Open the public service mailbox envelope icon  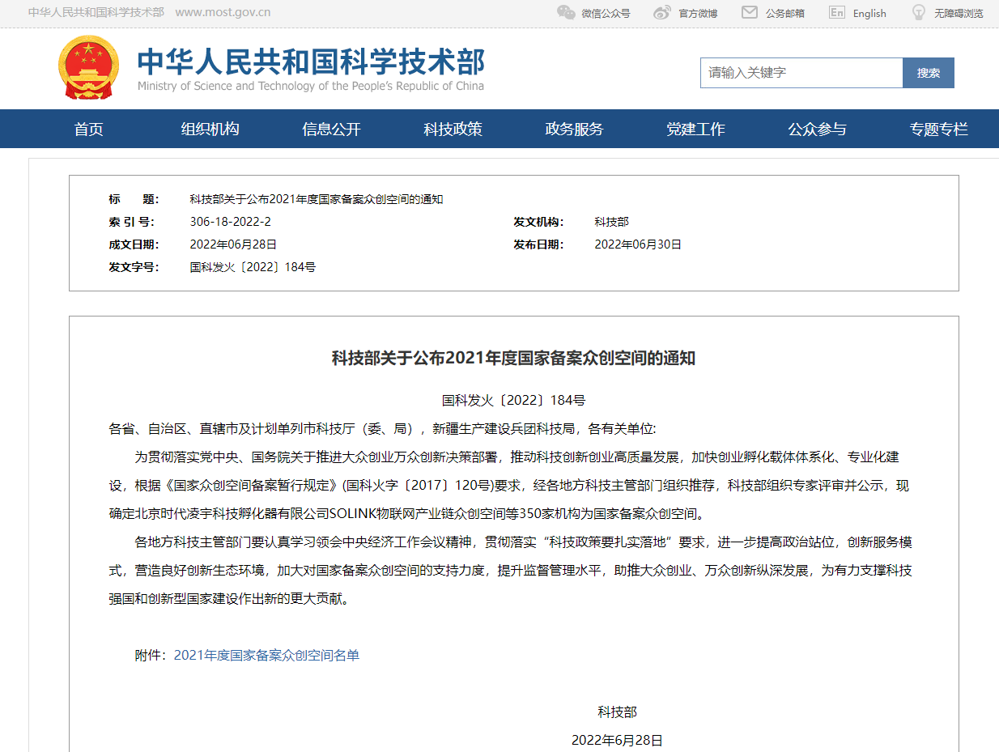tap(750, 13)
